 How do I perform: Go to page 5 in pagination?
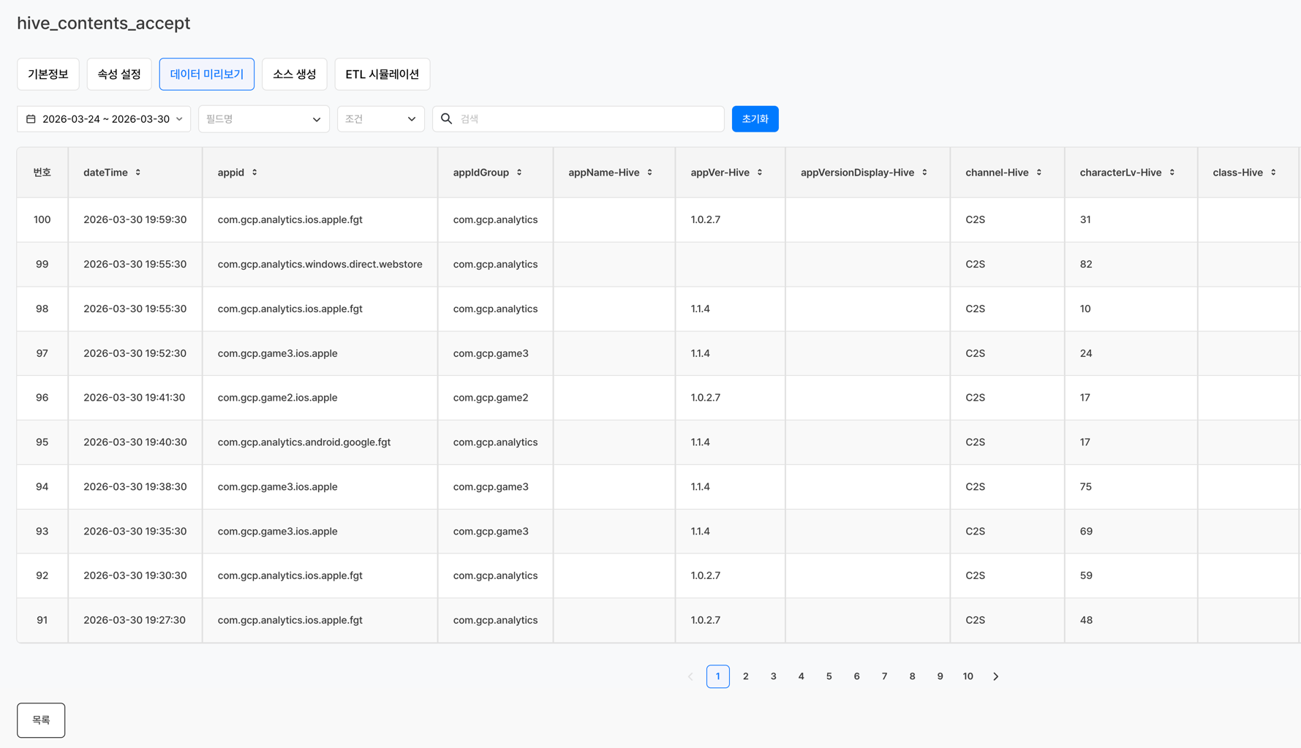829,676
